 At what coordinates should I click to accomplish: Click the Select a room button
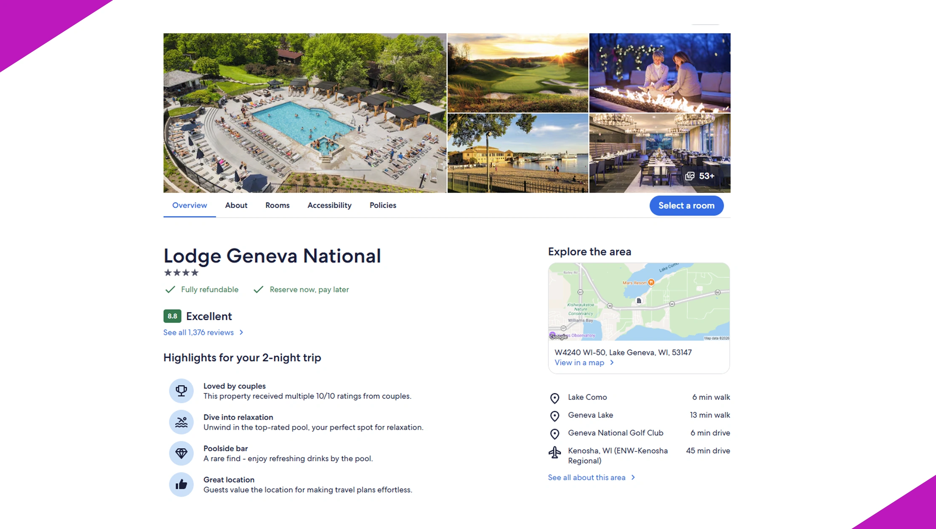(x=686, y=206)
